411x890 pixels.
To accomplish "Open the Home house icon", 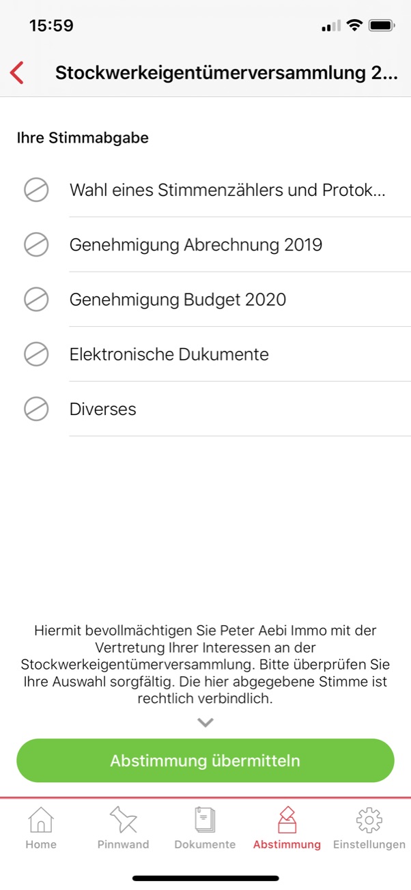I will pyautogui.click(x=41, y=820).
